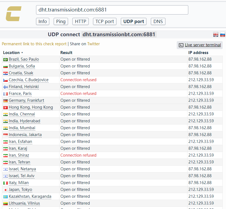Click the Lithuania flag icon
Screen dimensions: 226x209
coord(6,204)
